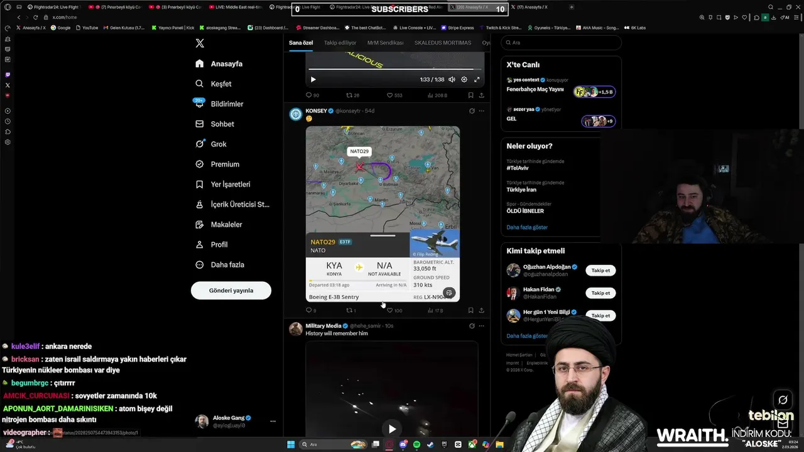The image size is (804, 452).
Task: Expand Daha fazla menu
Action: pos(220,264)
